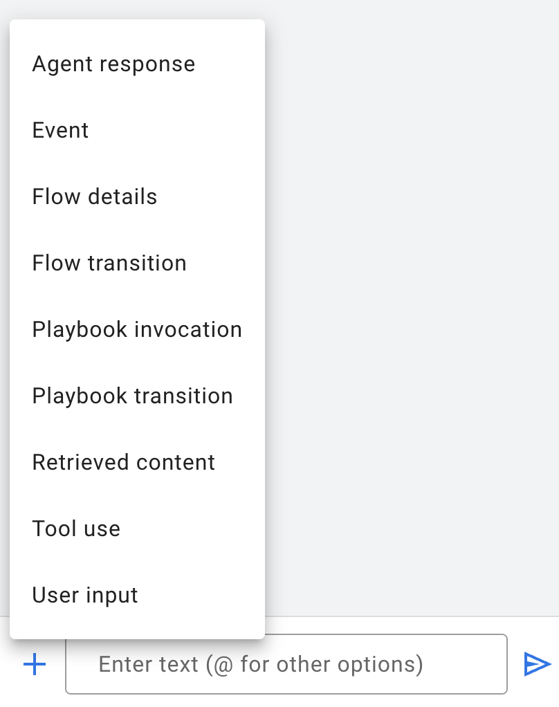559x707 pixels.
Task: Add Retrieved content from the popup
Action: (124, 463)
